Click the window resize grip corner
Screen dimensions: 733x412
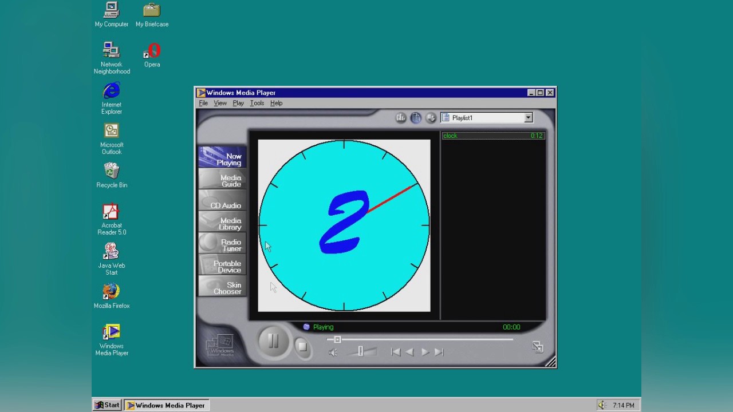tap(550, 362)
